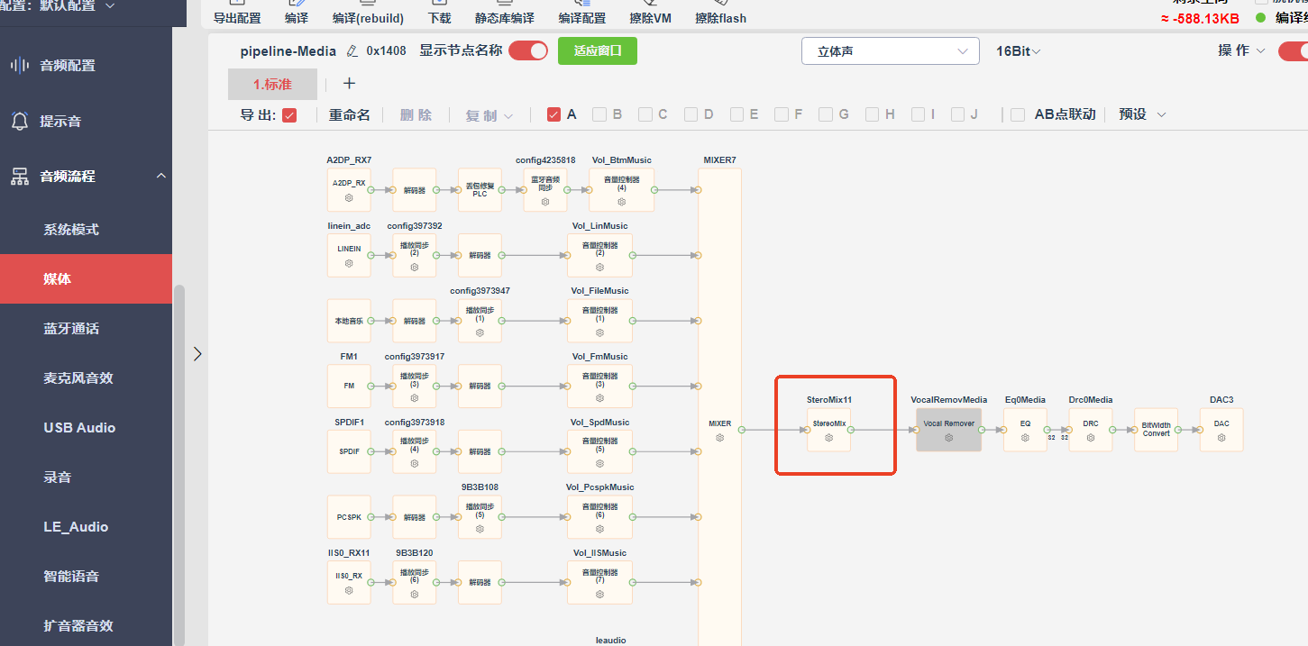Tick the C preset checkbox
Viewport: 1308px width, 646px height.
tap(645, 114)
